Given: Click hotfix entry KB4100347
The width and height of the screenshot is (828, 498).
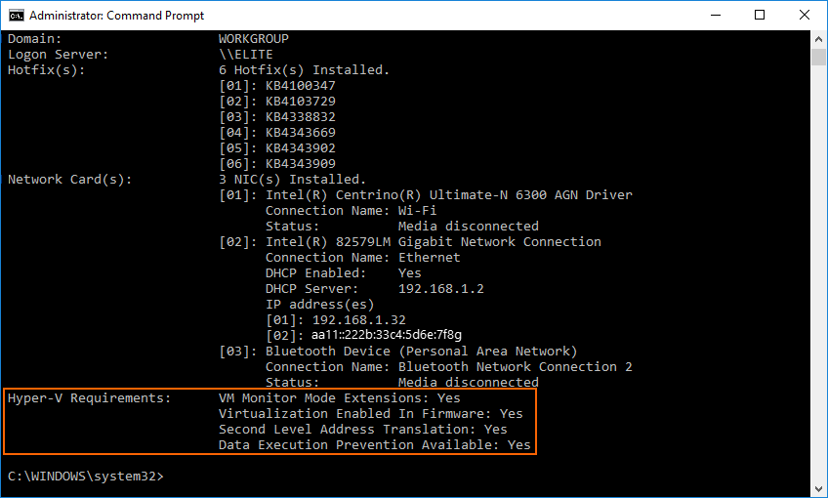Looking at the screenshot, I should click(300, 86).
